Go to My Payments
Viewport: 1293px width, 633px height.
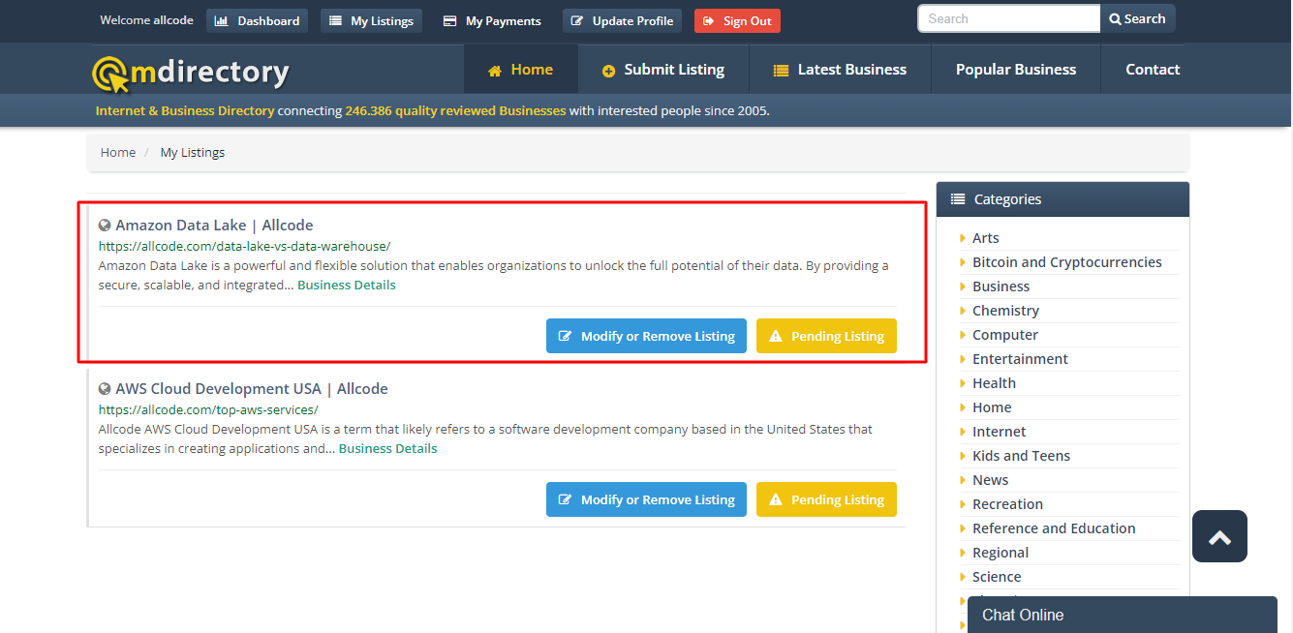click(x=492, y=20)
